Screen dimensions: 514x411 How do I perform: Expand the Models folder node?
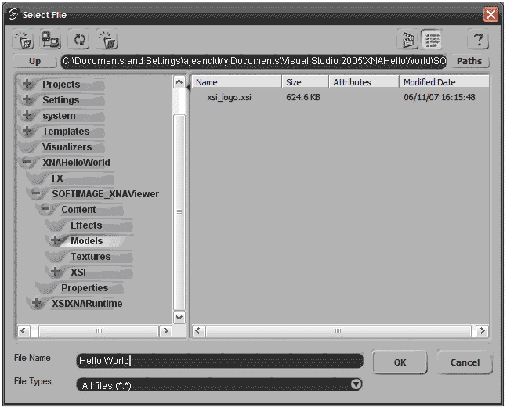(x=56, y=241)
